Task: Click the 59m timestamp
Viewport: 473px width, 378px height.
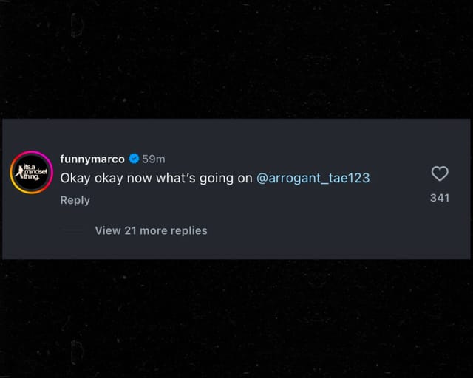Action: coord(154,159)
